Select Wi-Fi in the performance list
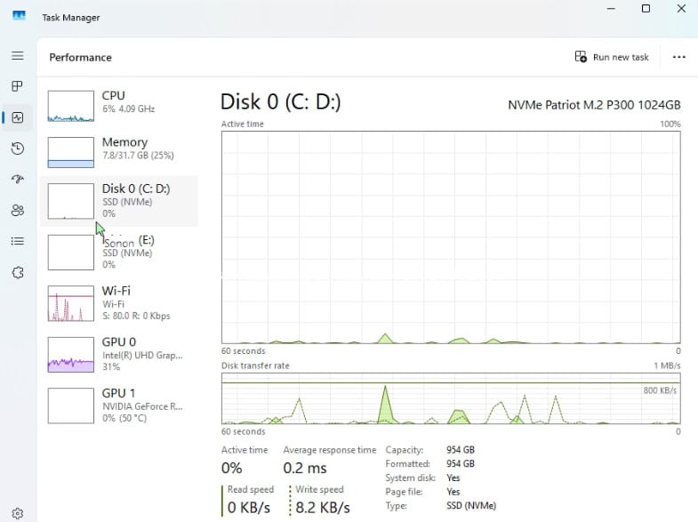 (x=119, y=302)
